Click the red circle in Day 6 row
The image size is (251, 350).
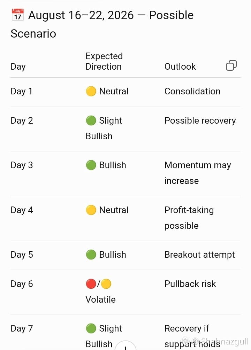pos(91,284)
